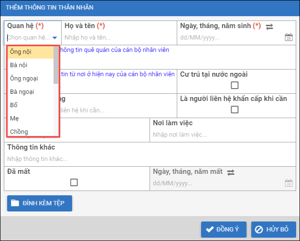Image resolution: width=300 pixels, height=241 pixels.
Task: Click the Họ và tên input field
Action: coord(119,38)
